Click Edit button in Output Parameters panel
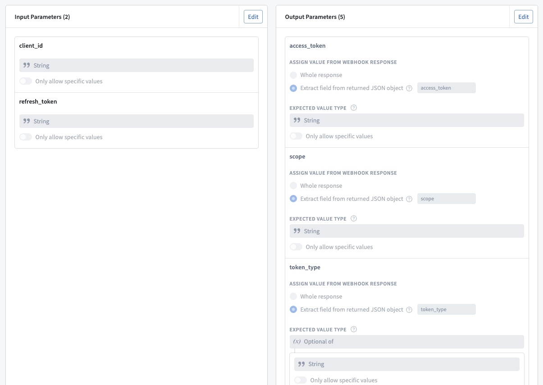 click(524, 17)
